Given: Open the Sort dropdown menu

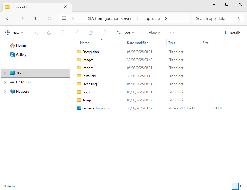Looking at the screenshot, I should pyautogui.click(x=126, y=33).
